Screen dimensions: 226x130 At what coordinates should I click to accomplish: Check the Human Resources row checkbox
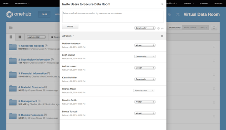tap(214, 116)
